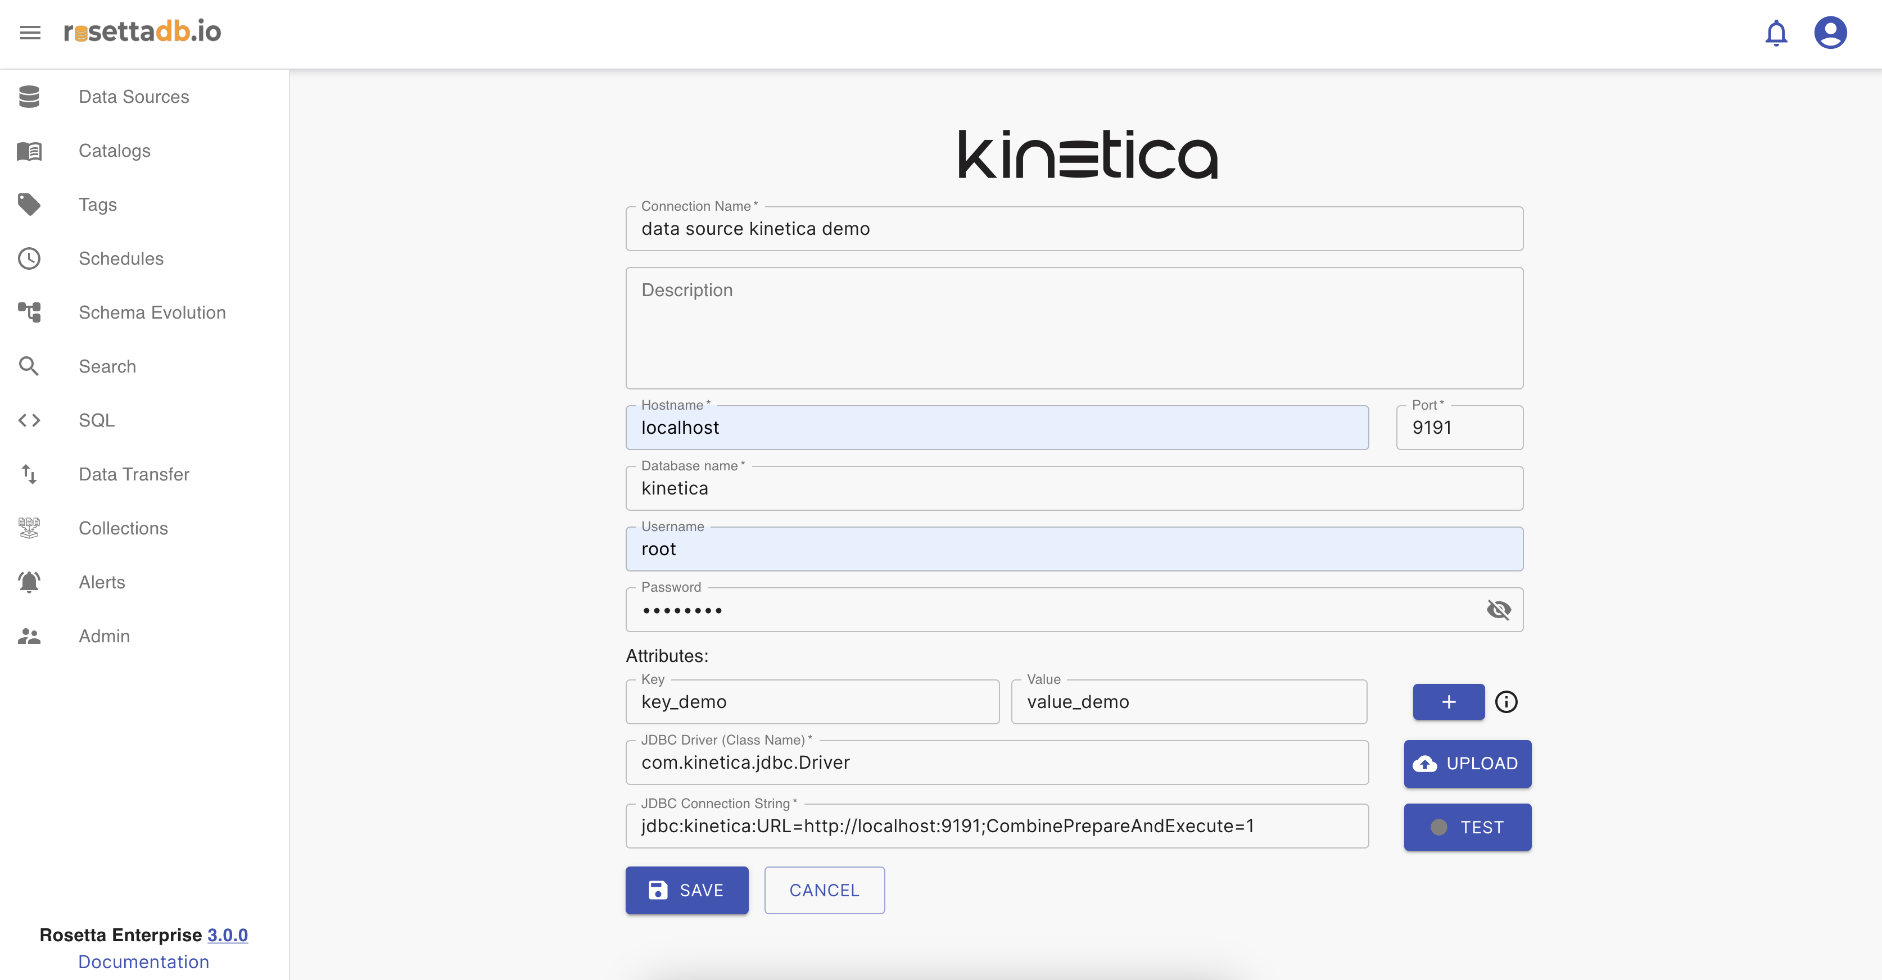Toggle password visibility eye icon
This screenshot has height=980, width=1882.
[x=1499, y=610]
